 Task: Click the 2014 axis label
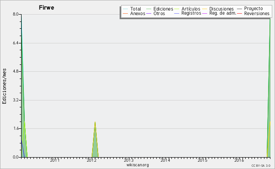click(165, 160)
